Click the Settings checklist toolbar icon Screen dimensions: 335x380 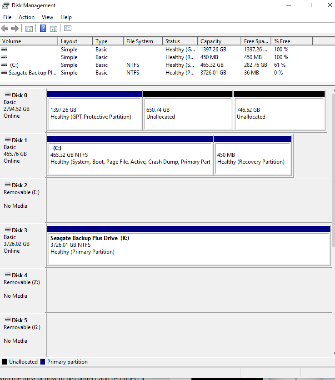click(x=68, y=28)
